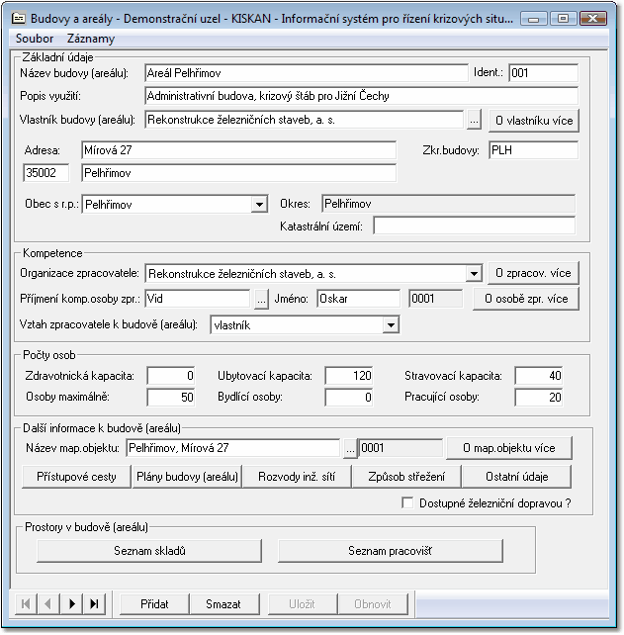The width and height of the screenshot is (624, 635).
Task: Expand the Obec s r.p. dropdown
Action: pos(259,205)
